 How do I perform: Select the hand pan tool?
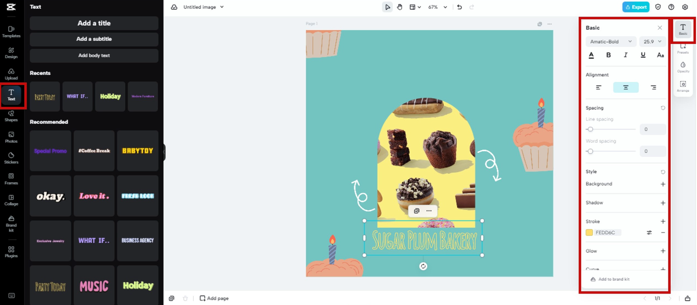click(400, 7)
